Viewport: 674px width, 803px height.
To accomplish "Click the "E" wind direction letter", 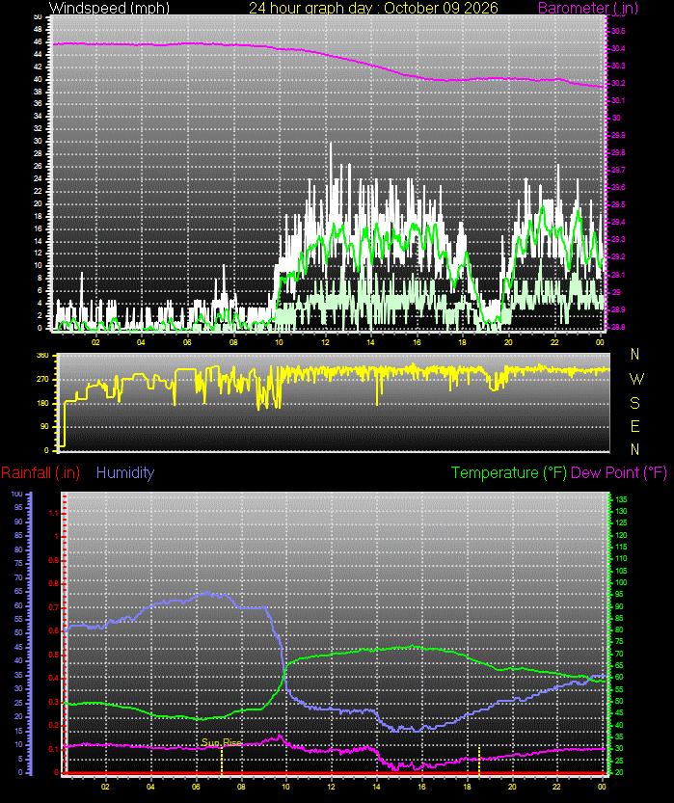I will 635,426.
